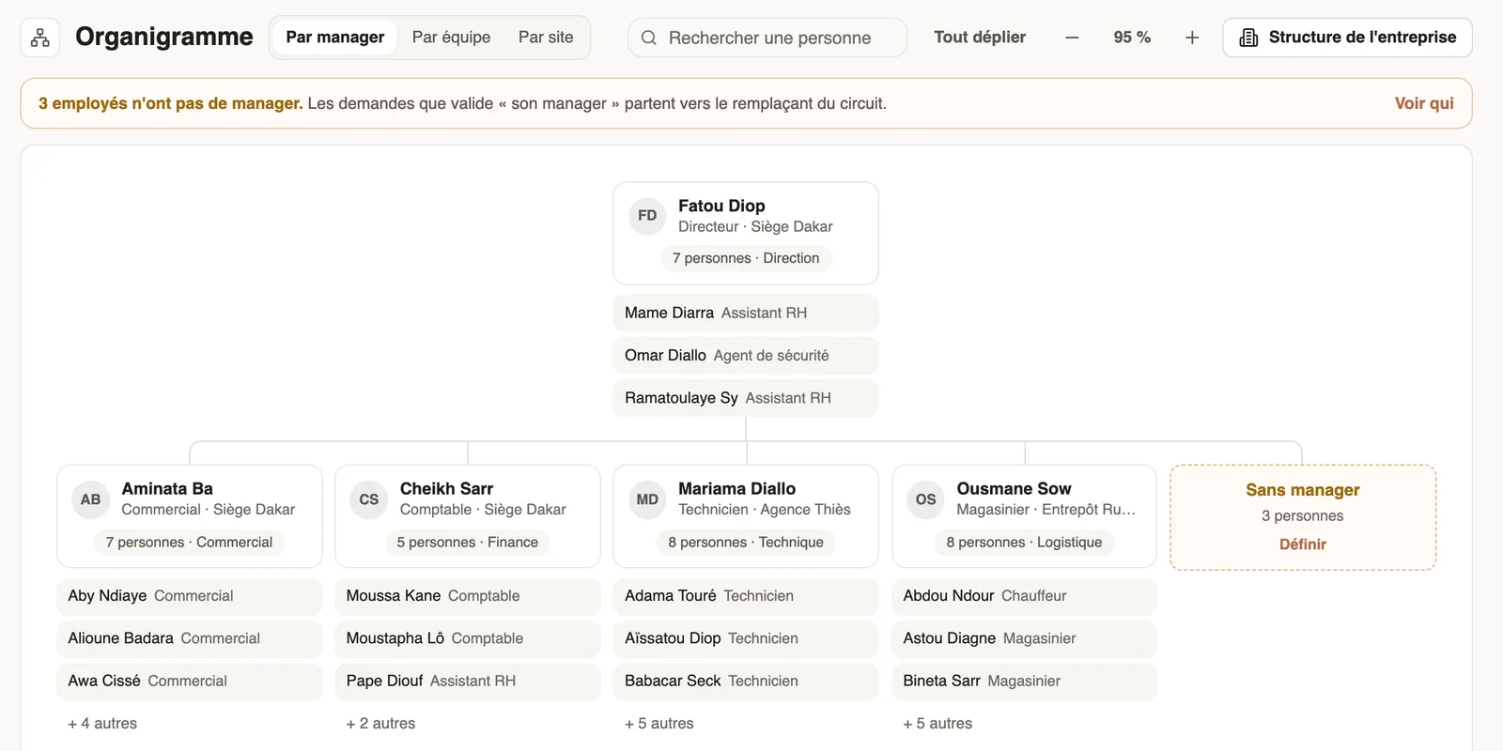Click the 8 personnes · Logistique badge
The width and height of the screenshot is (1503, 751).
1024,543
